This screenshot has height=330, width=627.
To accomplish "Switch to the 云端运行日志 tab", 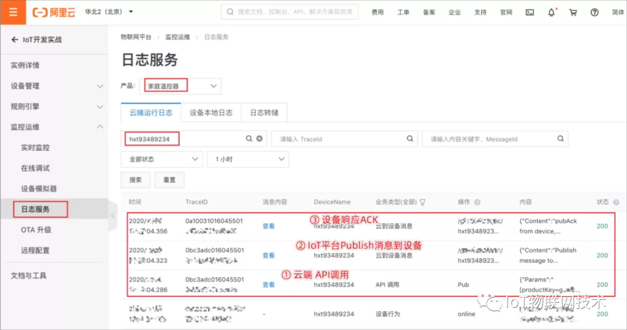I will 151,113.
